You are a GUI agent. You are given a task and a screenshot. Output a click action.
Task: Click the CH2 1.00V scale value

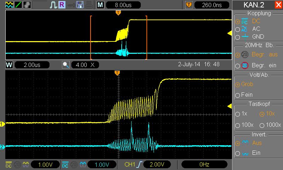102,164
